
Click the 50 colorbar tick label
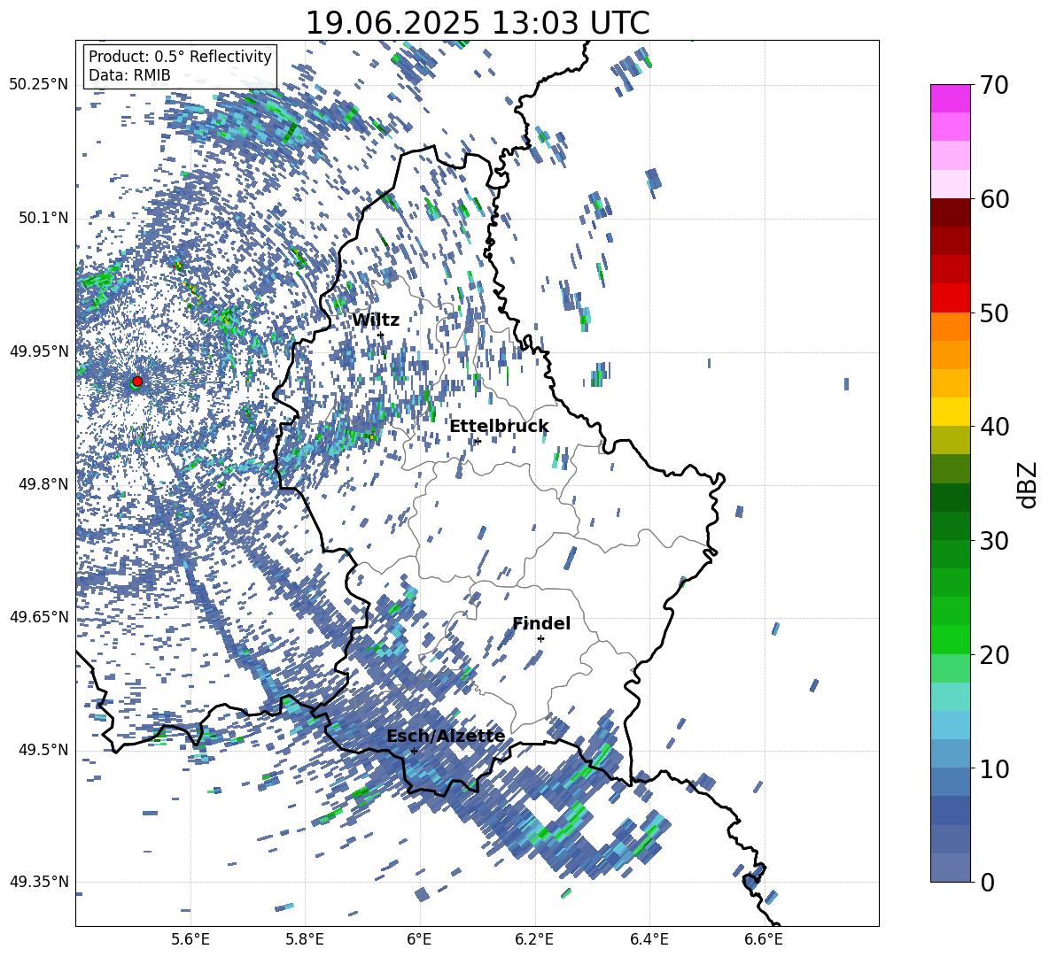coord(995,313)
